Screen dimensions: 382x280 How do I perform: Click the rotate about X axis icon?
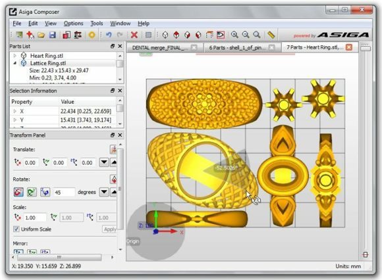(x=18, y=192)
